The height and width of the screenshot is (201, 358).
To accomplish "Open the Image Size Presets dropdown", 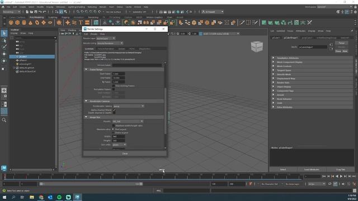I will 128,121.
